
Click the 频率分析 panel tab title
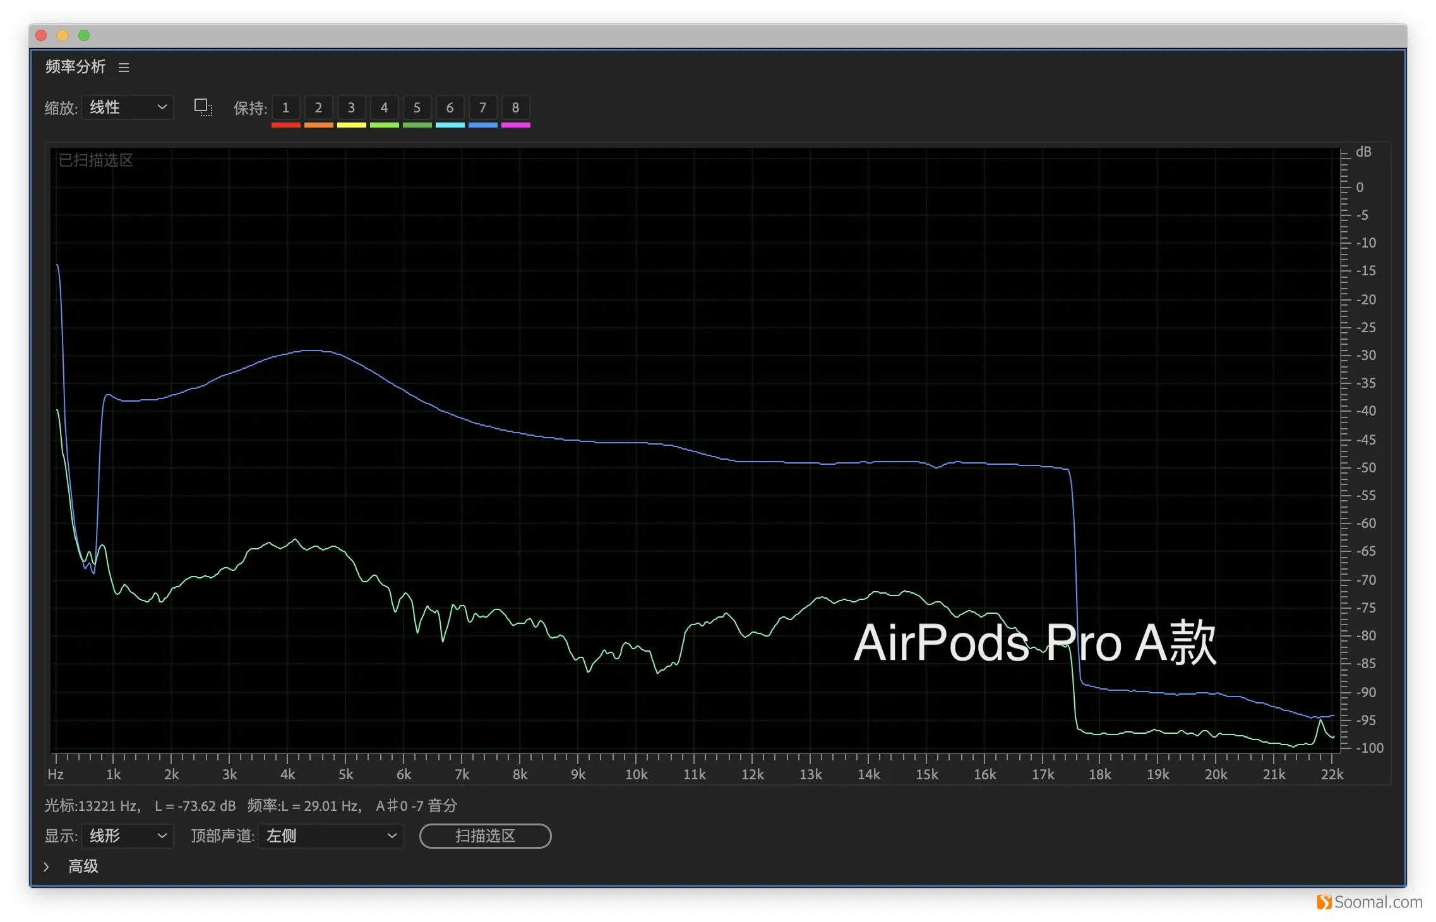[x=75, y=67]
